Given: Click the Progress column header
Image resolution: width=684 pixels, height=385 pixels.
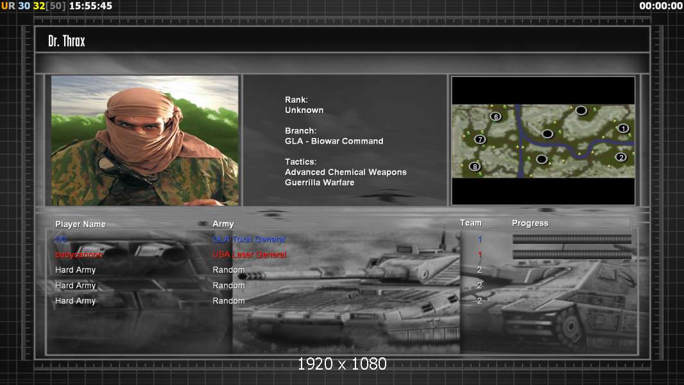Looking at the screenshot, I should [530, 223].
